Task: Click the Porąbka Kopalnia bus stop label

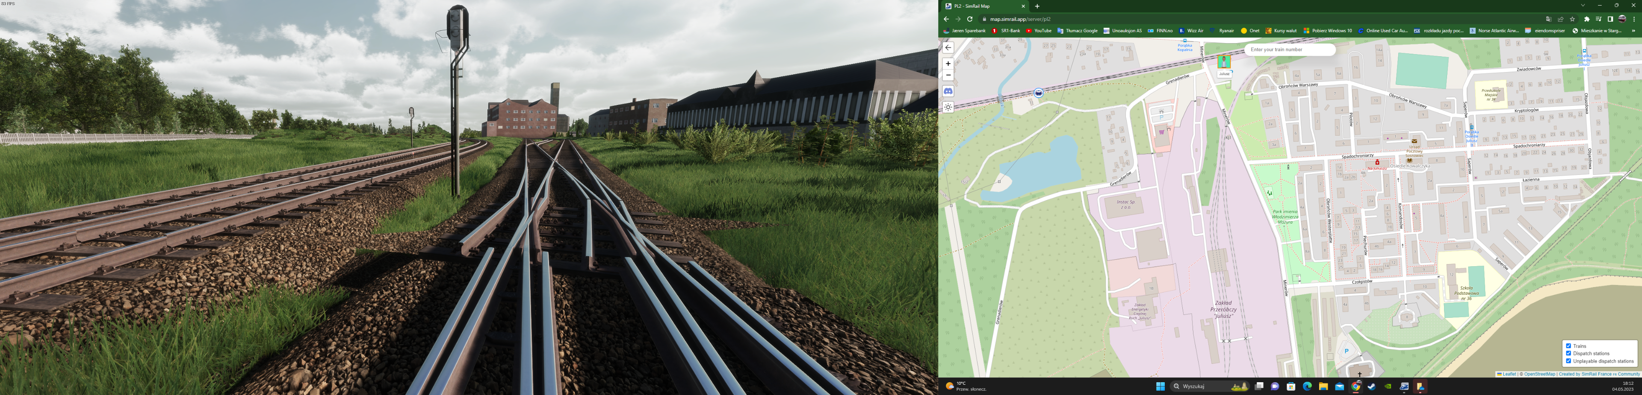Action: click(1185, 48)
